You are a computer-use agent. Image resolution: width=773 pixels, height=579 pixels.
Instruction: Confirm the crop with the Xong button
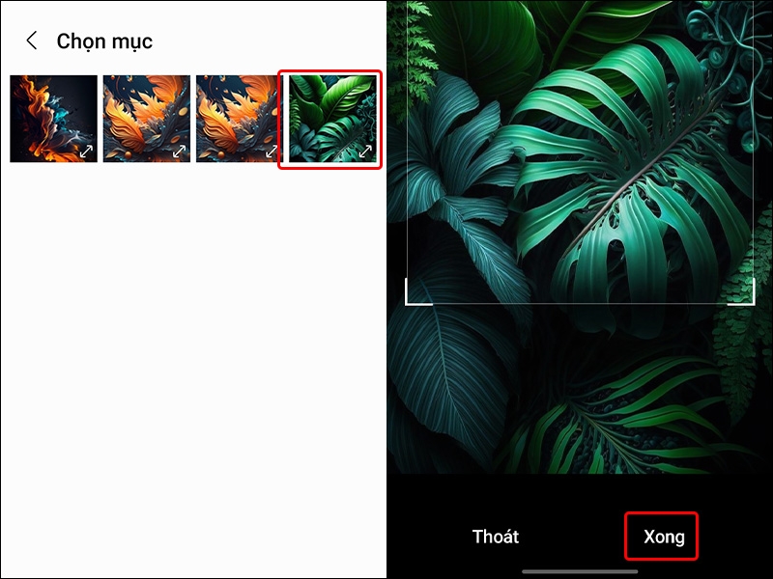coord(664,537)
